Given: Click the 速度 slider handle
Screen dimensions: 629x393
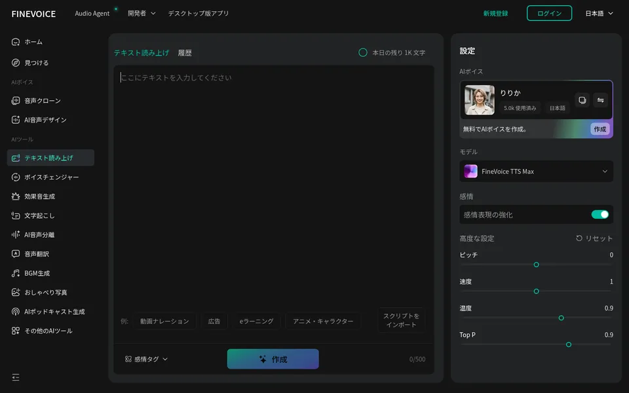Looking at the screenshot, I should click(x=537, y=291).
